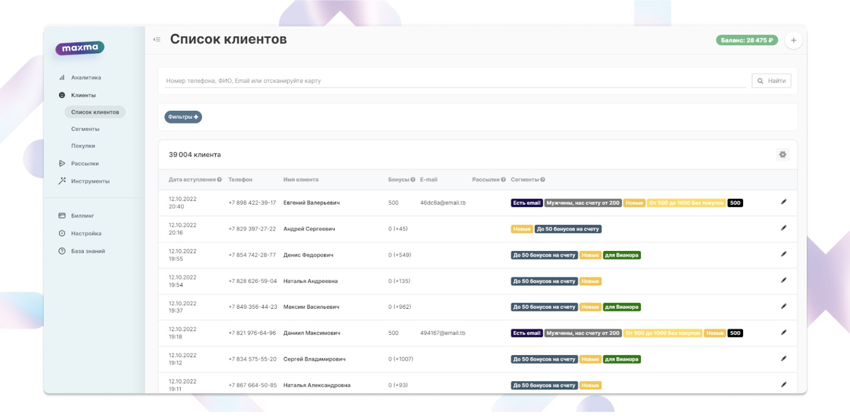Image resolution: width=850 pixels, height=416 pixels.
Task: Click the help icon beside Рассылки header
Action: [x=503, y=180]
